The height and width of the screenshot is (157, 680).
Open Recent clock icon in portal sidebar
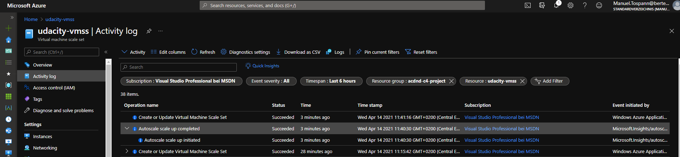tap(9, 119)
